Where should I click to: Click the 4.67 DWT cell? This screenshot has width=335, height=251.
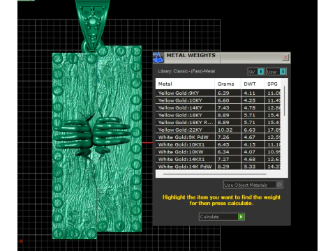point(253,137)
